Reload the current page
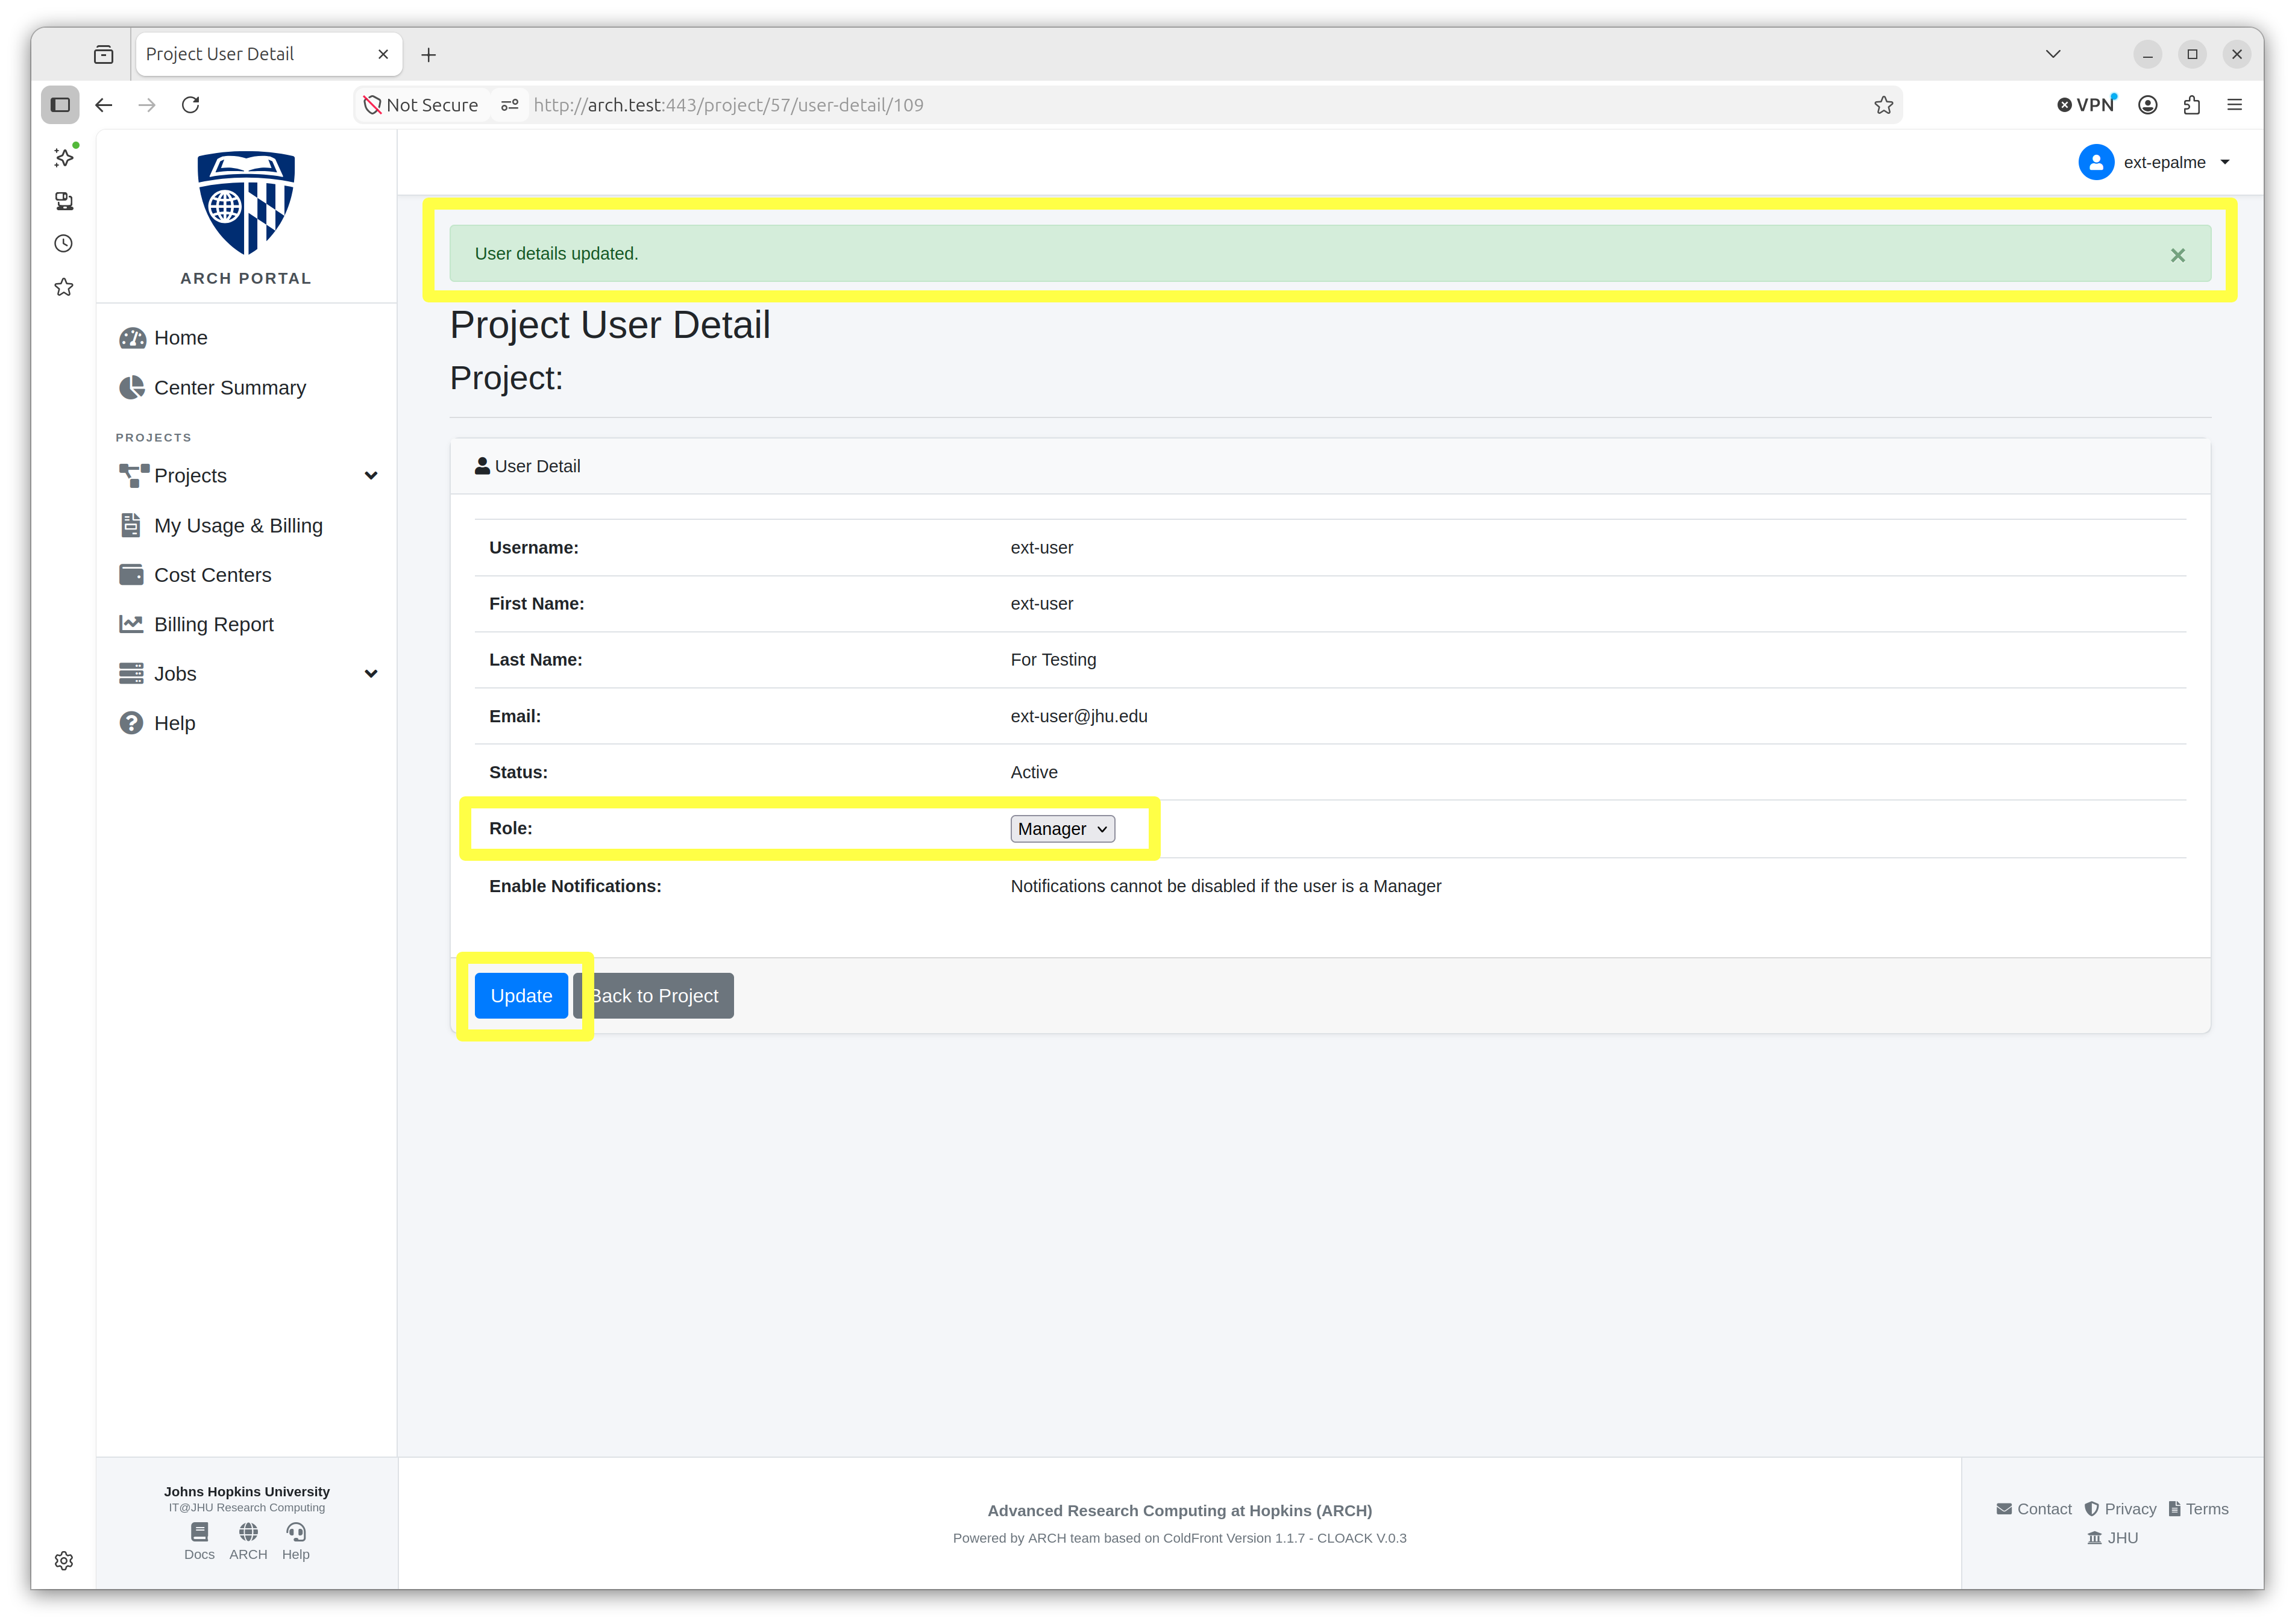Viewport: 2295px width, 1624px height. (x=191, y=105)
